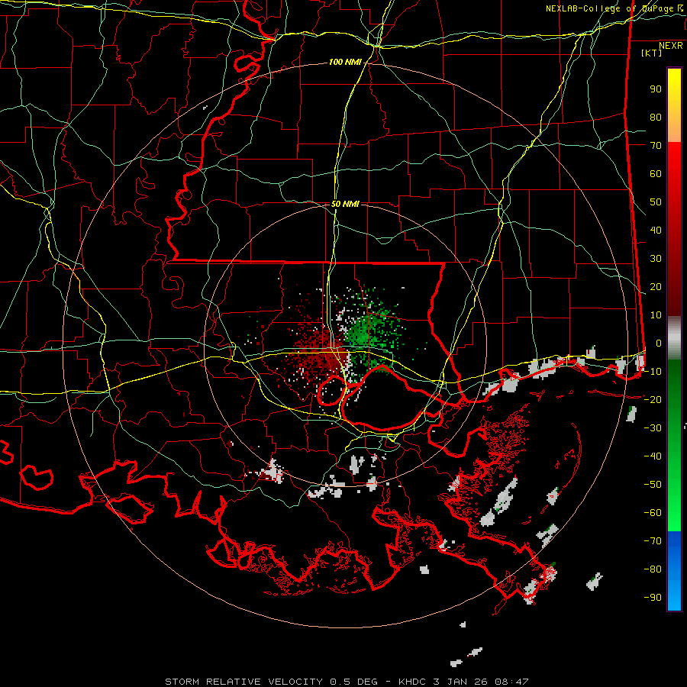Viewport: 687px width, 687px height.
Task: Click the STORM RELATIVE VELOCITY product title
Action: click(244, 682)
